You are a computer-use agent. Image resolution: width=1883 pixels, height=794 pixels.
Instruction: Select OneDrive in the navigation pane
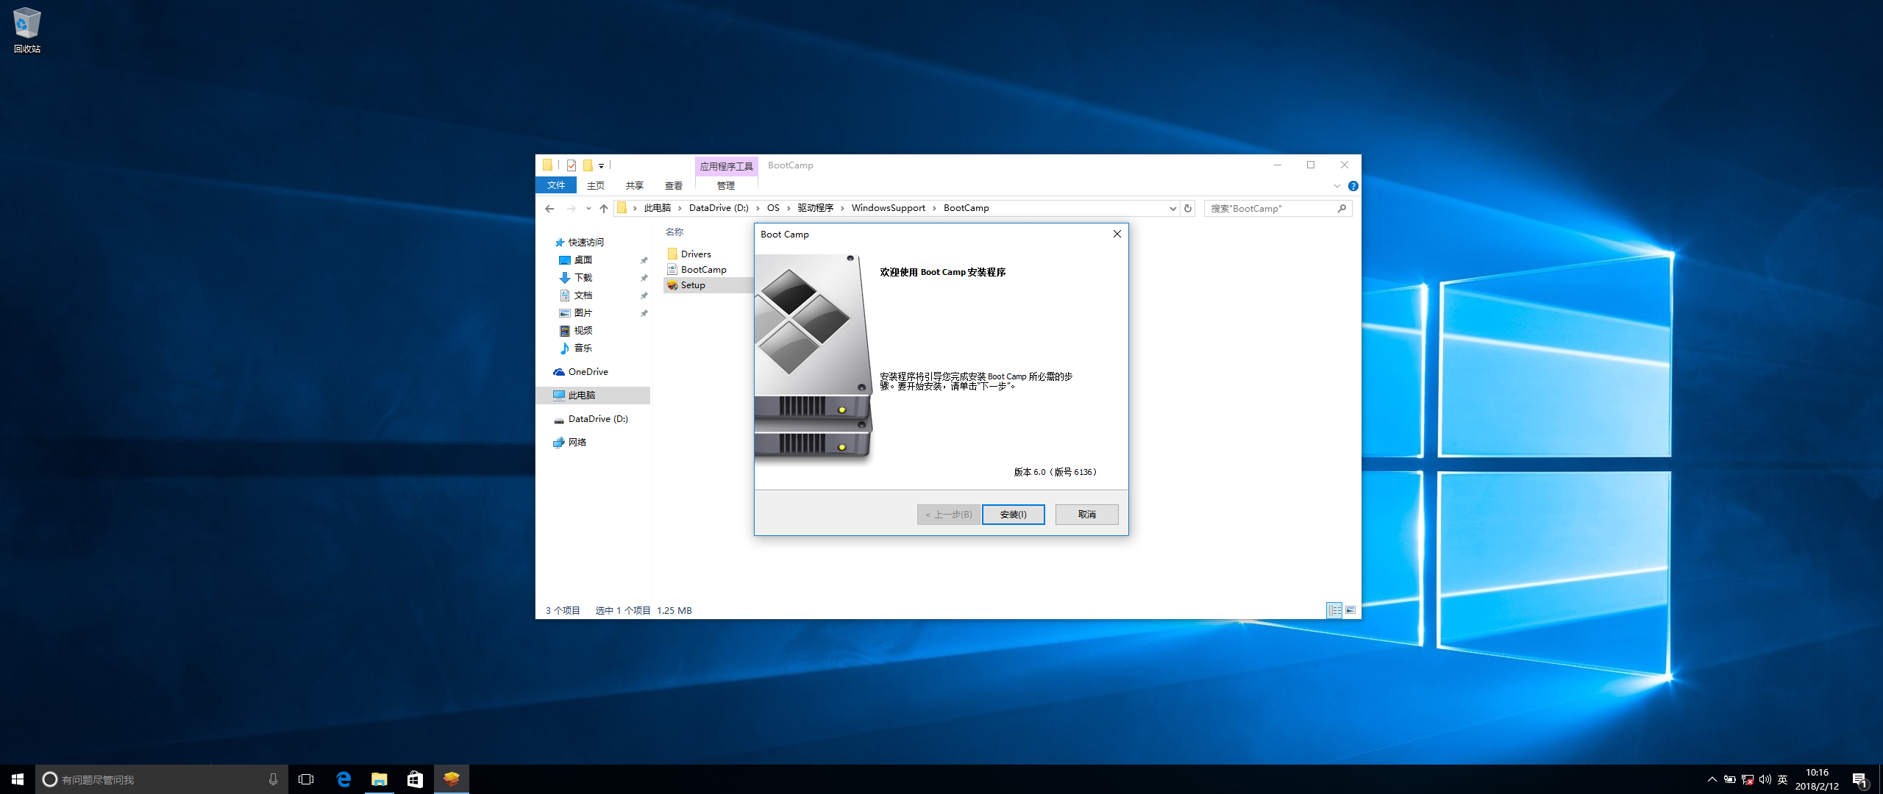click(x=588, y=372)
